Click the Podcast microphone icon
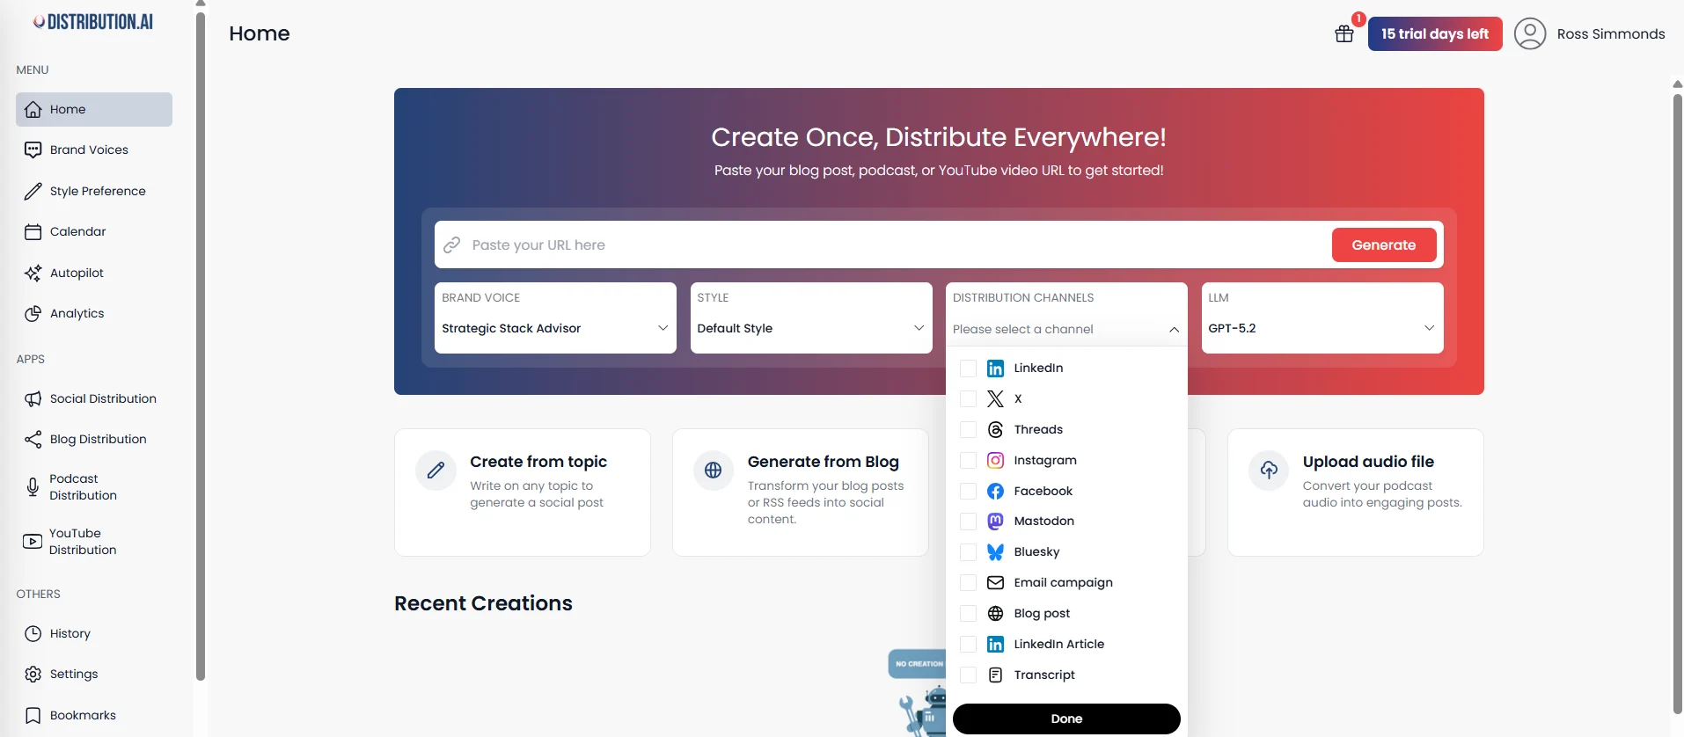 coord(33,487)
